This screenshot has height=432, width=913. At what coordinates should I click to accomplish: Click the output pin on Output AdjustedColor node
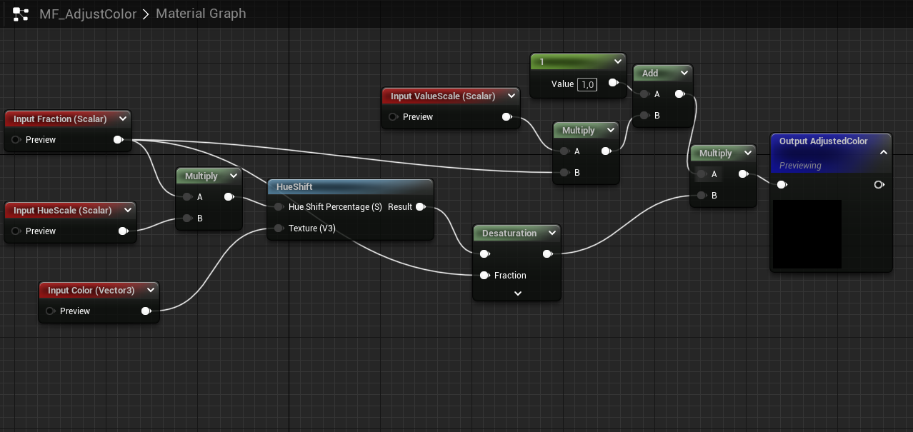click(x=879, y=184)
